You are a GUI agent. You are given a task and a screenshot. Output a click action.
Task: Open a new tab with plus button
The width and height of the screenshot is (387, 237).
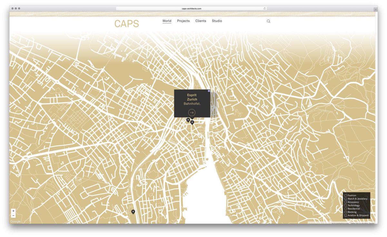375,9
